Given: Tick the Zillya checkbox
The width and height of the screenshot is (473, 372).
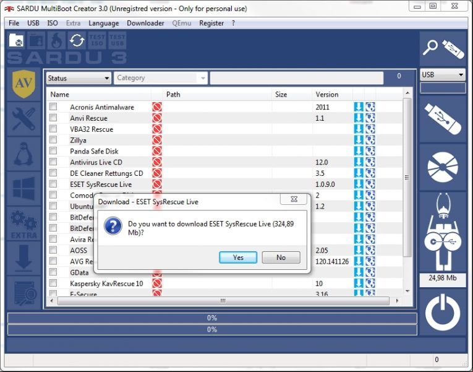Looking at the screenshot, I should (x=53, y=139).
